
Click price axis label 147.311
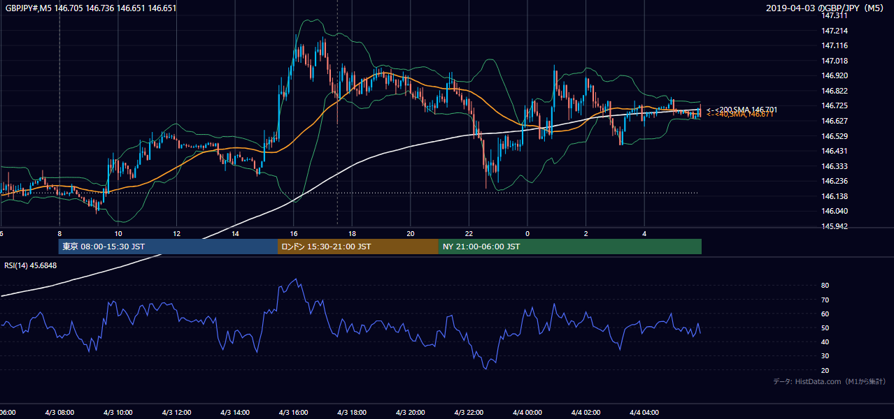835,15
